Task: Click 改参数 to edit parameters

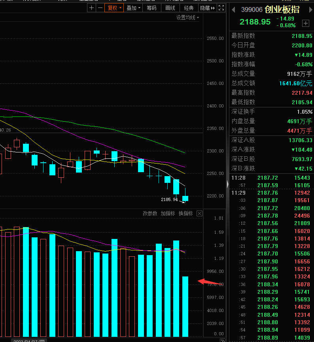Action: pyautogui.click(x=150, y=213)
